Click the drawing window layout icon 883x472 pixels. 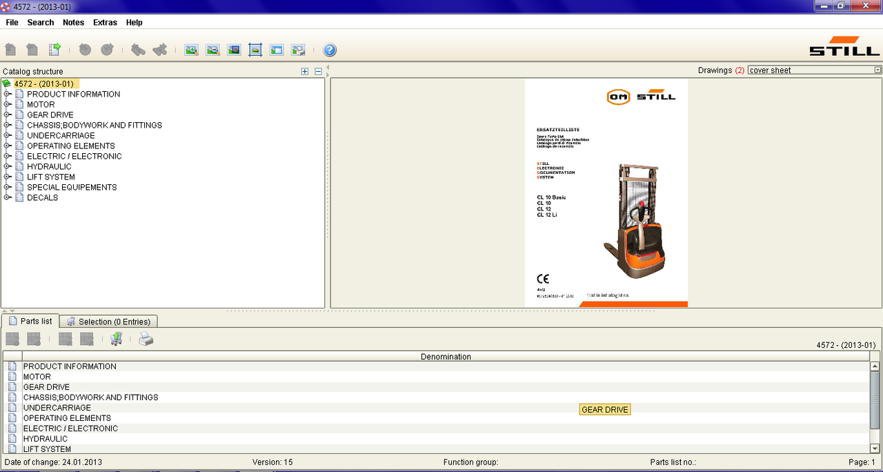[x=277, y=50]
